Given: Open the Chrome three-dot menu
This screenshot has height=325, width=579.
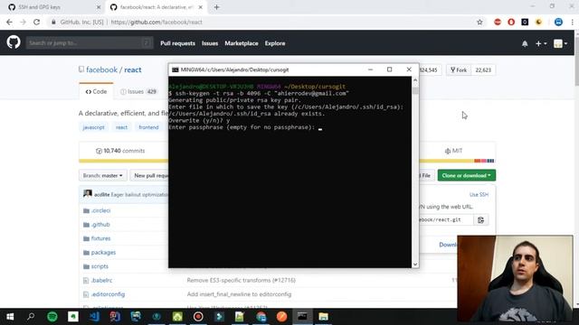Looking at the screenshot, I should [572, 22].
